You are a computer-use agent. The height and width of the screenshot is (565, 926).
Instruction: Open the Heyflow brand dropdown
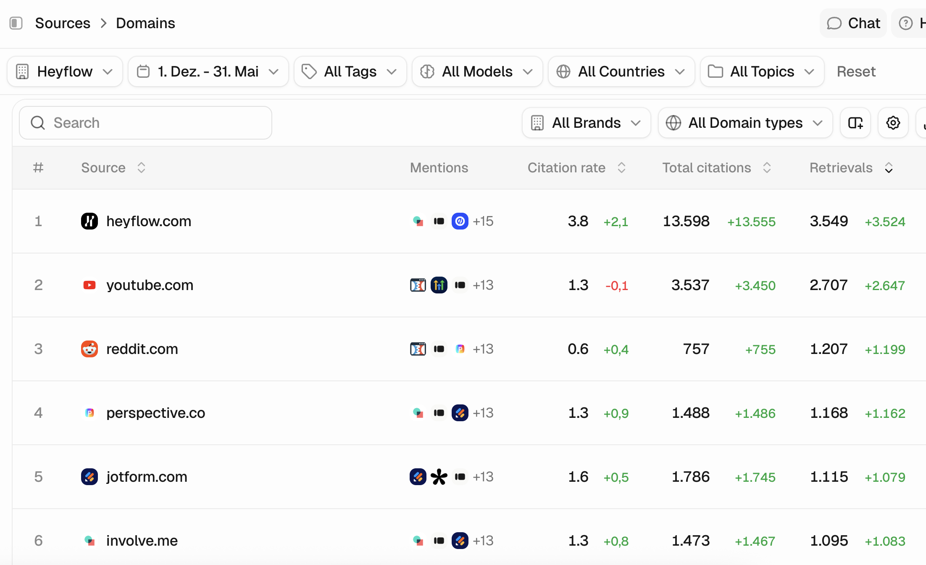pos(65,71)
